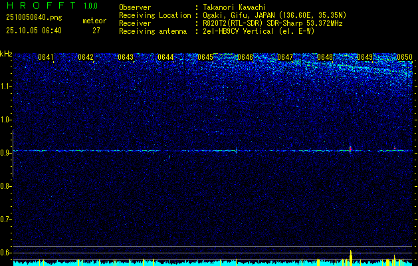Click the date 25.10.05 06:40
418x266 pixels.
(34, 31)
